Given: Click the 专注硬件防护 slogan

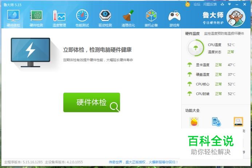Looking at the screenshot, I should 213,22.
